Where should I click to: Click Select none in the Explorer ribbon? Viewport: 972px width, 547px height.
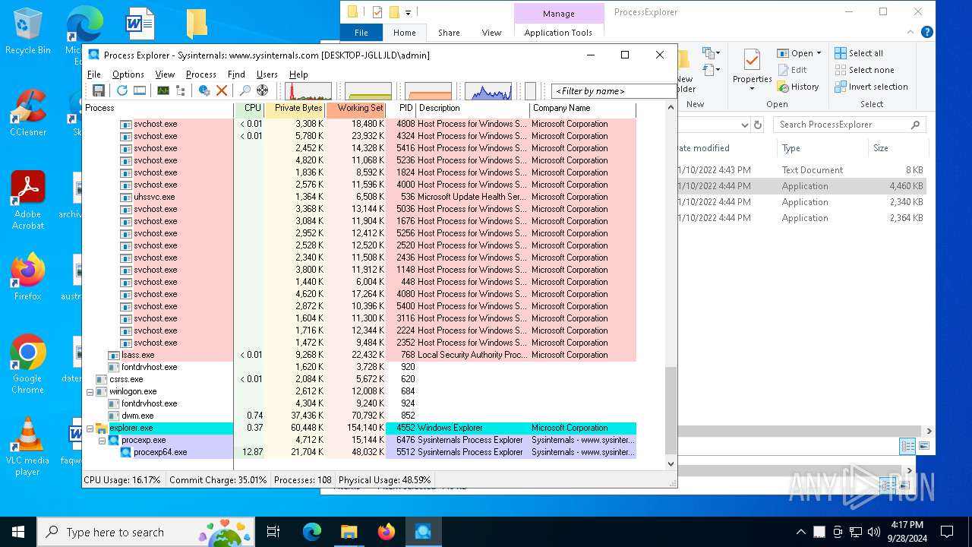click(863, 70)
